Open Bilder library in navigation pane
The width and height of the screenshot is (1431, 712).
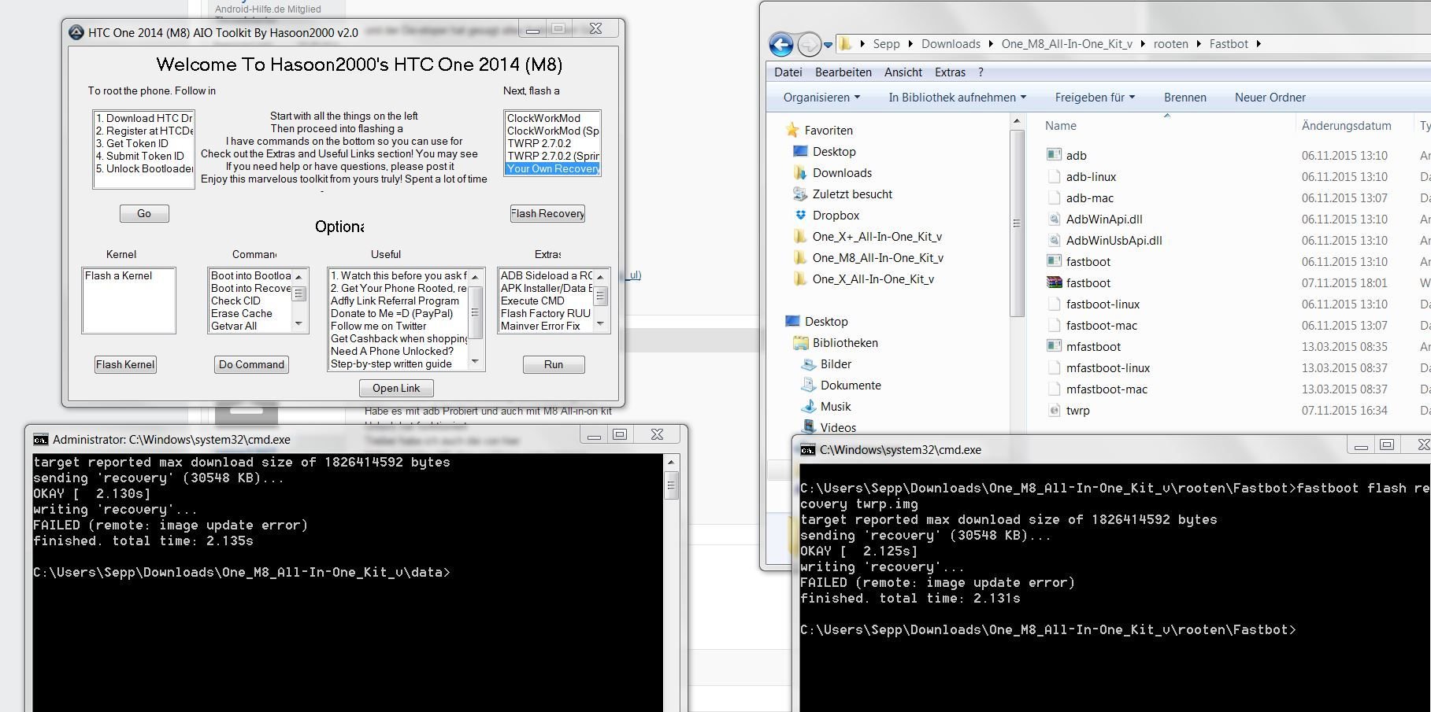coord(826,363)
